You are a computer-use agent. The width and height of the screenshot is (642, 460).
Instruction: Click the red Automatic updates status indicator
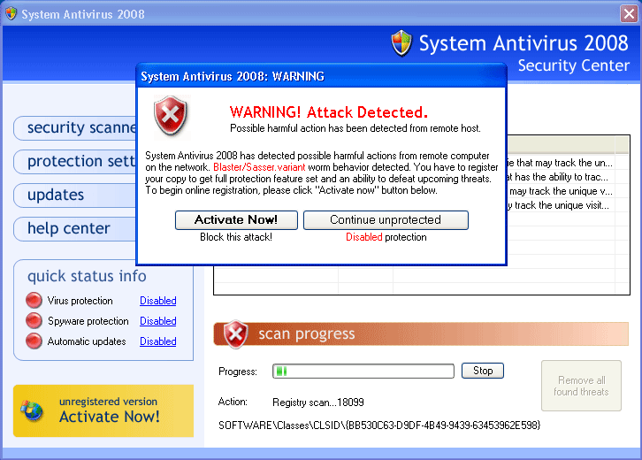point(34,341)
